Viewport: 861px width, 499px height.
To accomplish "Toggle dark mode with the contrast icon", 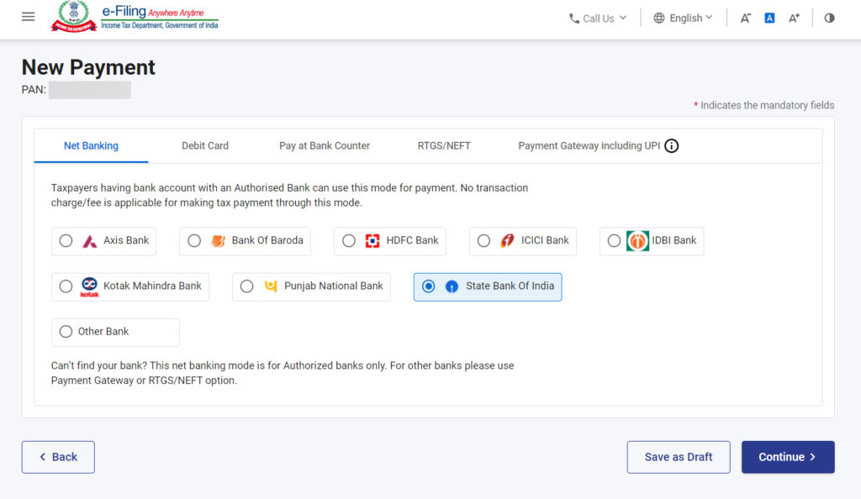I will click(829, 17).
